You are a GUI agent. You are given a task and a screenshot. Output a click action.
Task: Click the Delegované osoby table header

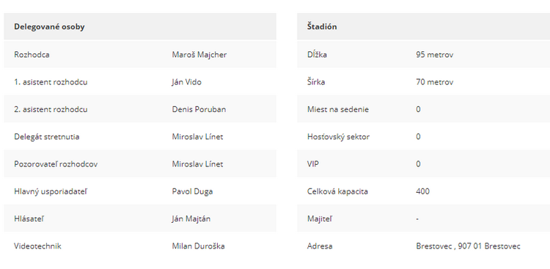click(x=49, y=26)
